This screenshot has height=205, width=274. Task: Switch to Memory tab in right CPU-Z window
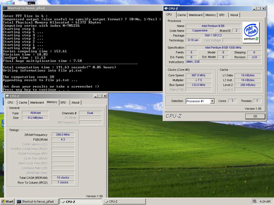click(x=210, y=15)
